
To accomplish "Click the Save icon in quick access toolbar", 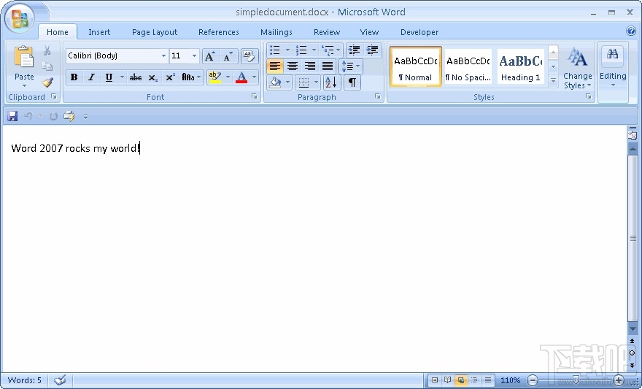I will [12, 116].
